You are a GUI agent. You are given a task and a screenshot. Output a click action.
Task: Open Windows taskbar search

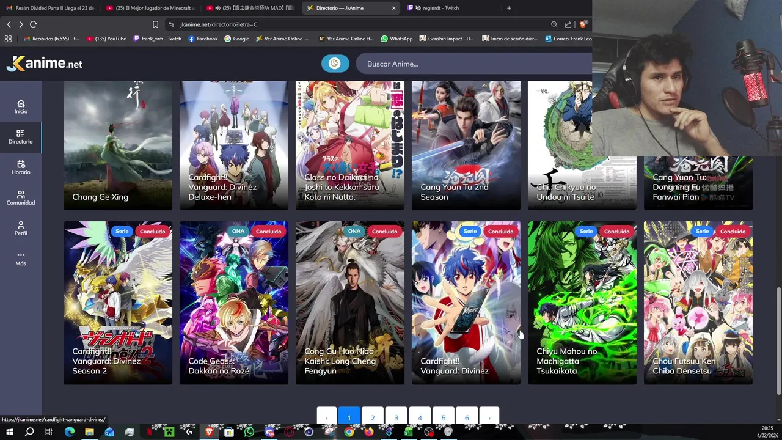(x=29, y=432)
